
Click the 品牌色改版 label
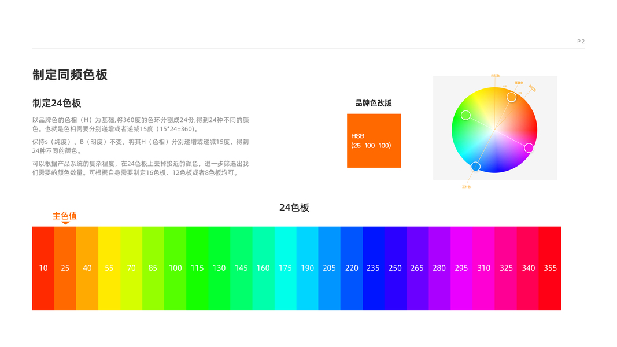click(x=374, y=103)
